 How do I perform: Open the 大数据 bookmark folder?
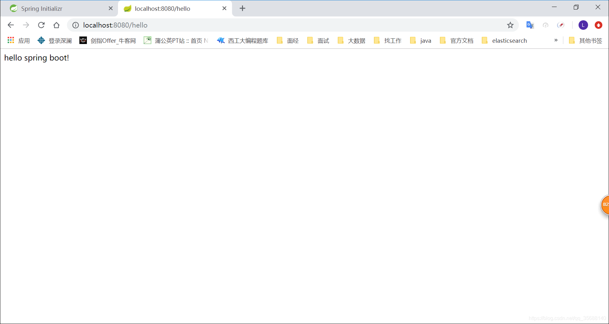[351, 41]
